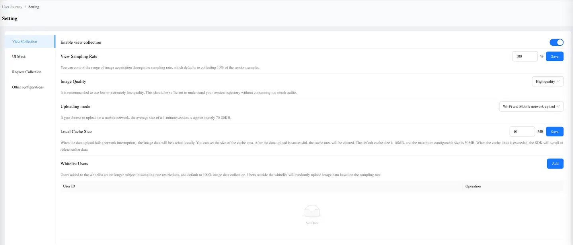This screenshot has width=573, height=245.
Task: Toggle off Enable view collection switch
Action: [x=556, y=43]
